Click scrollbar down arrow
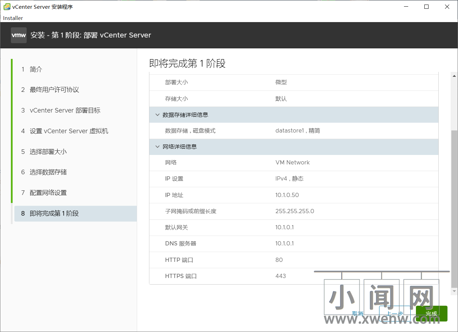This screenshot has width=458, height=332. click(454, 291)
